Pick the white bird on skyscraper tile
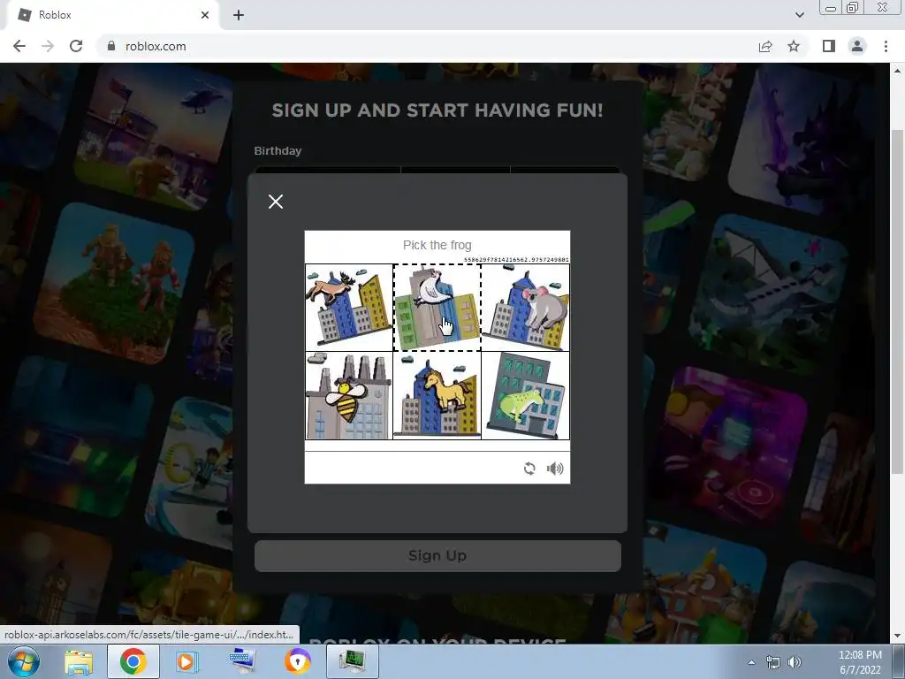 click(x=437, y=307)
